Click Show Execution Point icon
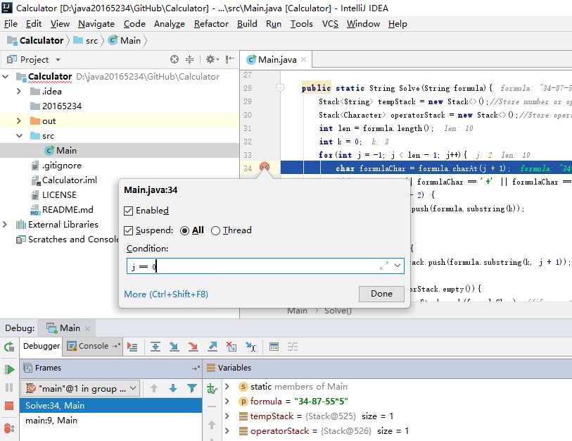This screenshot has width=572, height=441. pos(132,347)
